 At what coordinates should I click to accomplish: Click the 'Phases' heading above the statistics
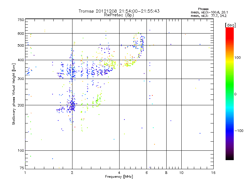tap(203, 9)
